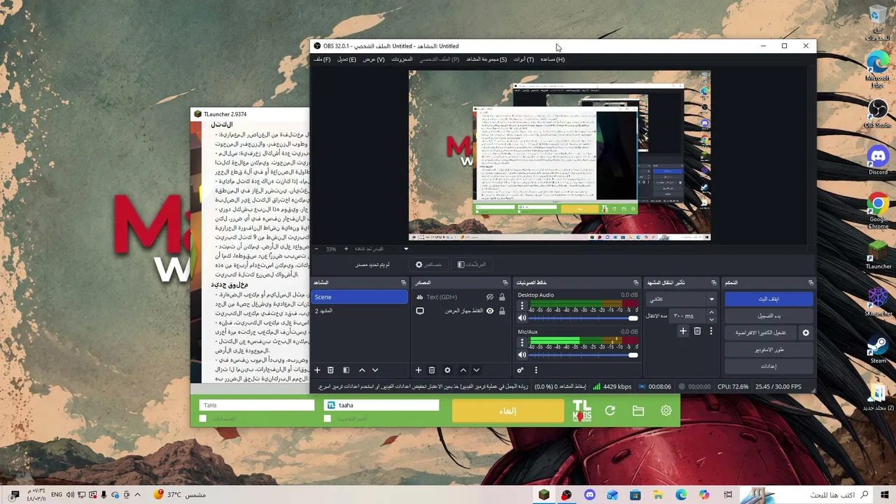Move the selected scene up

(362, 370)
